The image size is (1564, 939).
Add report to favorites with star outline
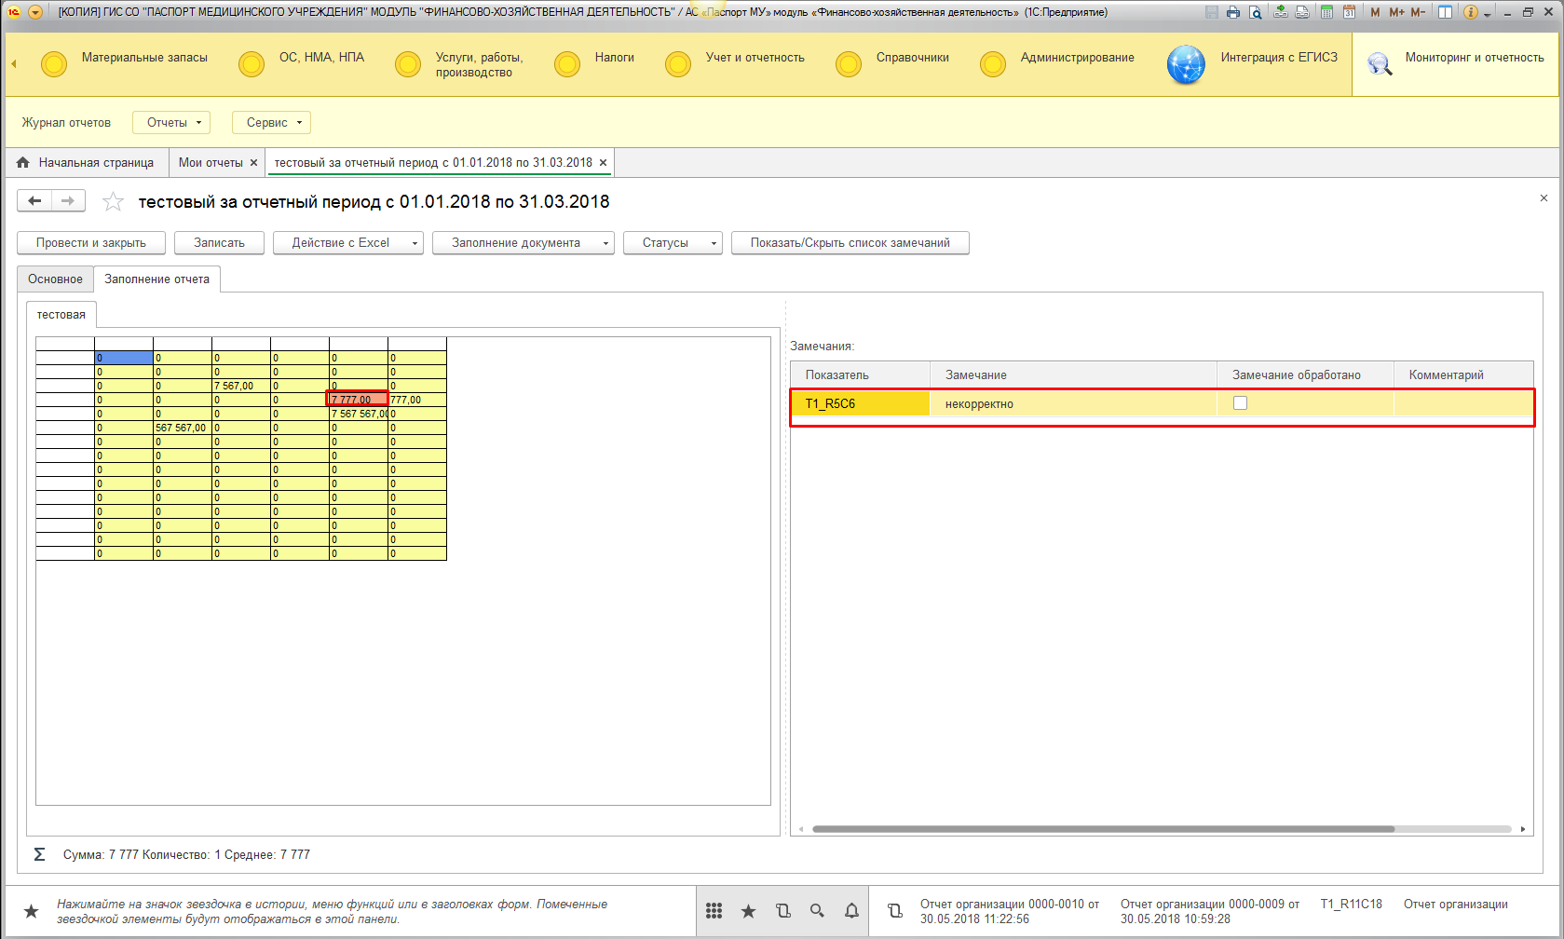coord(114,202)
